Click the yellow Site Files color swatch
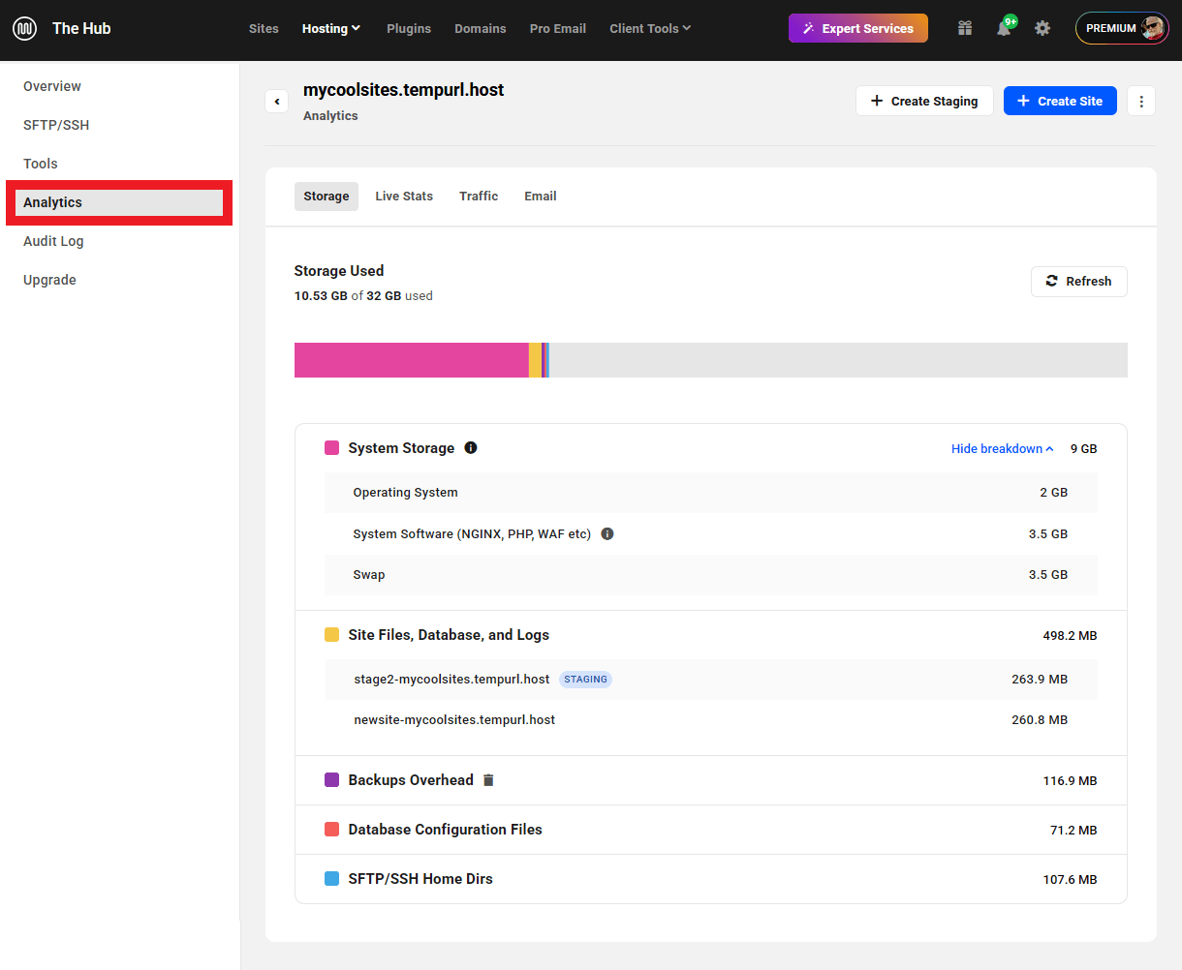1182x970 pixels. click(331, 635)
